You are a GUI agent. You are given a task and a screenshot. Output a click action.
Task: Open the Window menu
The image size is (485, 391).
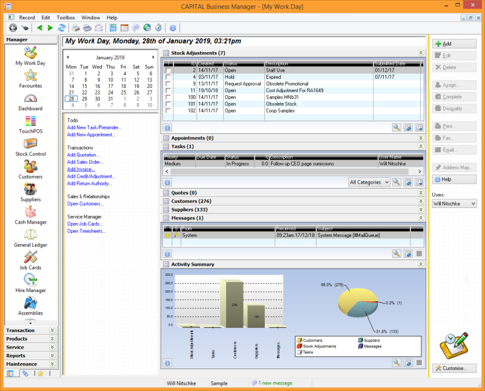pyautogui.click(x=90, y=18)
